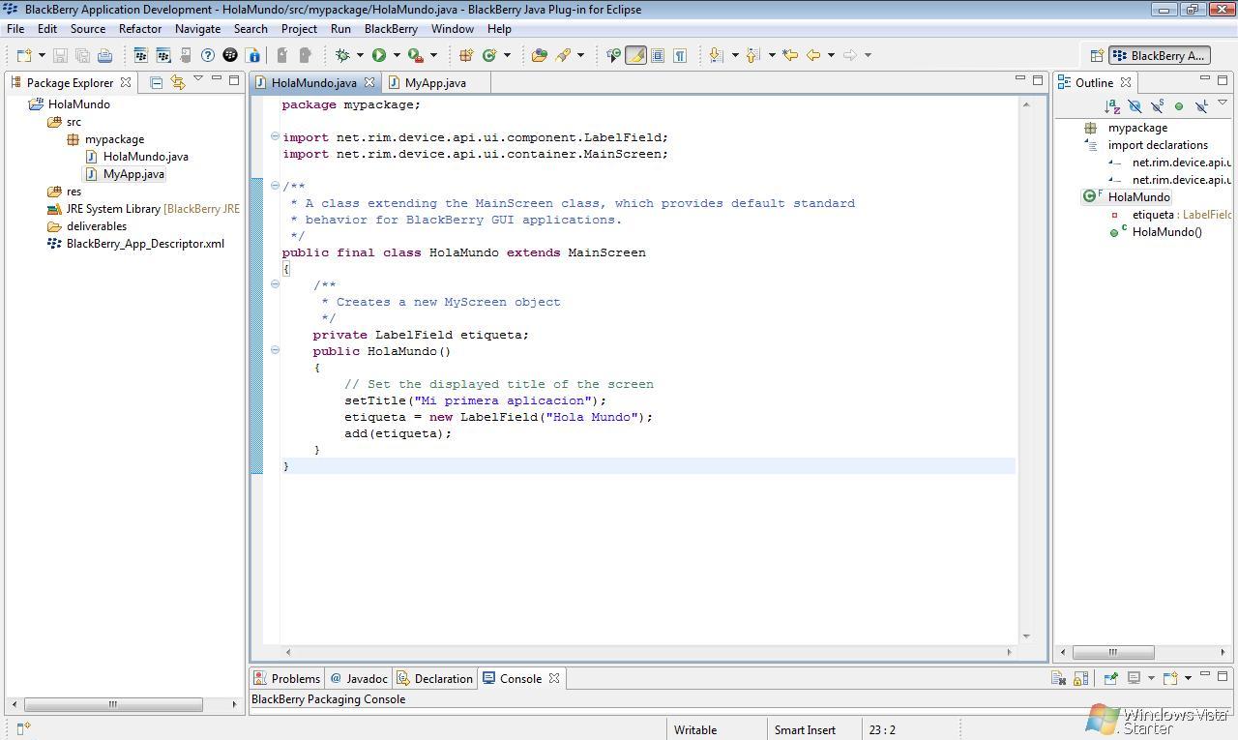Click the Back to previous location arrow
1238x740 pixels.
point(813,55)
